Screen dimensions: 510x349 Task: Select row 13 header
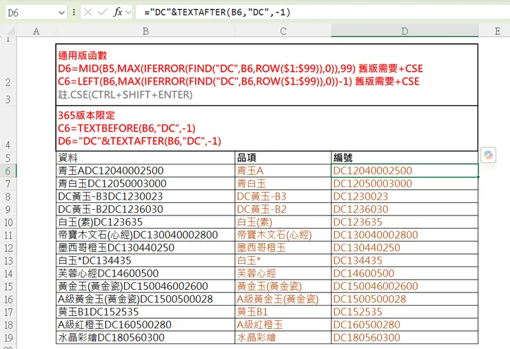click(8, 261)
